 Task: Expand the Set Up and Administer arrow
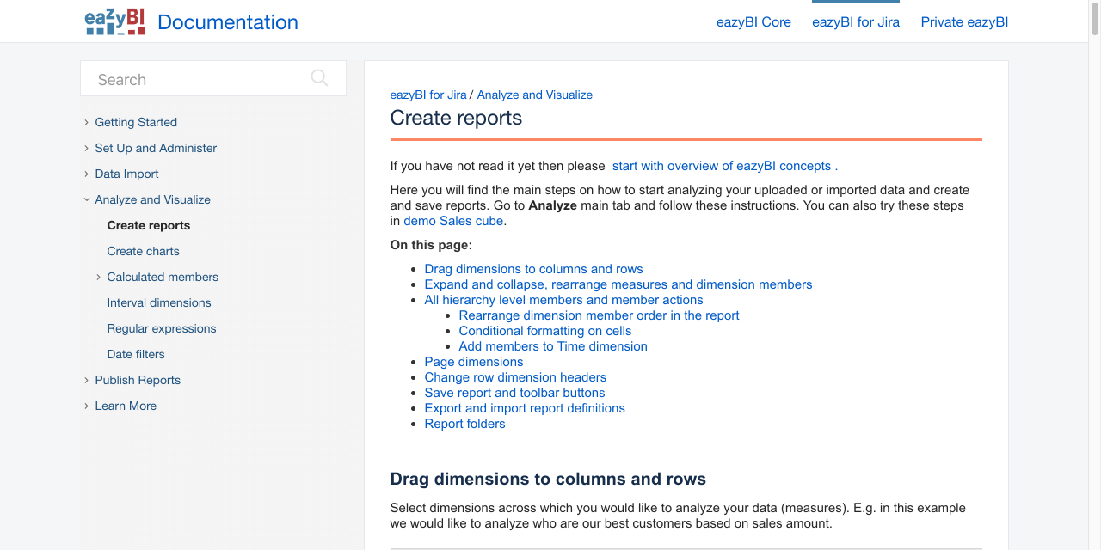(86, 148)
